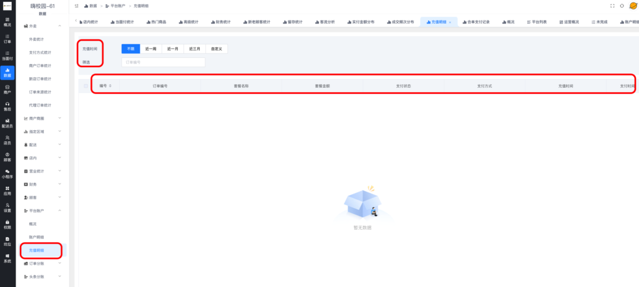Open 应用 grid icon in the rail
Screen dimensions: 639x287
pos(7,191)
